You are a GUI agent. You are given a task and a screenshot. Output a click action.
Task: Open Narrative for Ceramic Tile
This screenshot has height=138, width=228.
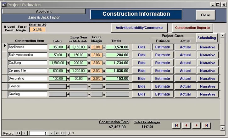[208, 71]
